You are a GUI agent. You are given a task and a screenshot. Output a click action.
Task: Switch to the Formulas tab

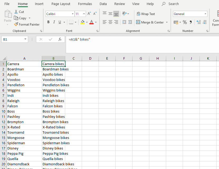(85, 4)
